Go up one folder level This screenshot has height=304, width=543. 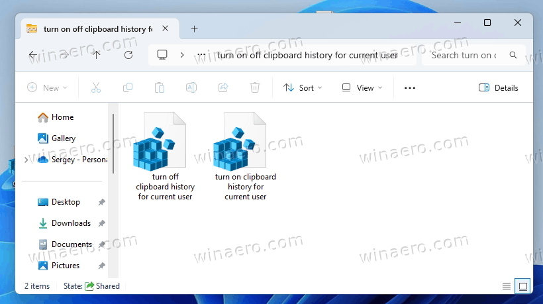pos(96,55)
